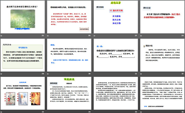Click the animation star icon under slide 26
This screenshot has height=113, width=185.
coord(48,35)
